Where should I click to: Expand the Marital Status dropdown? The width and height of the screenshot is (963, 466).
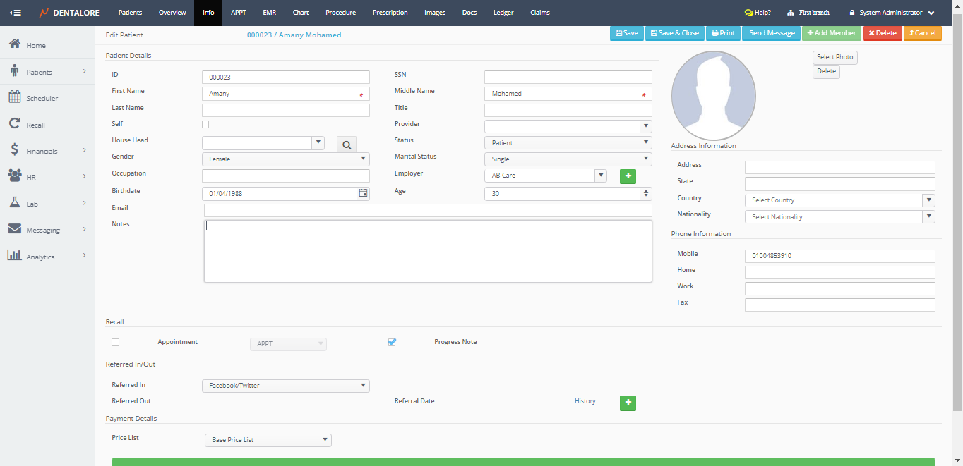(x=568, y=159)
